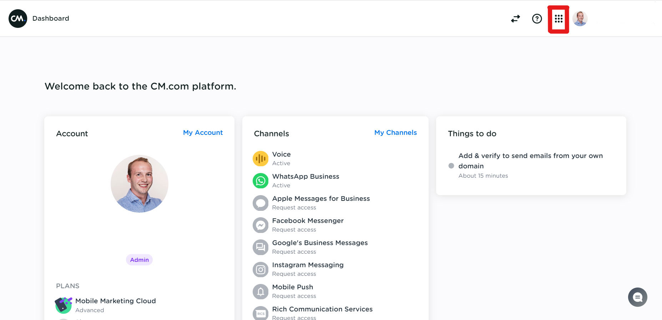The image size is (662, 320).
Task: Click the help question mark icon
Action: [x=537, y=19]
